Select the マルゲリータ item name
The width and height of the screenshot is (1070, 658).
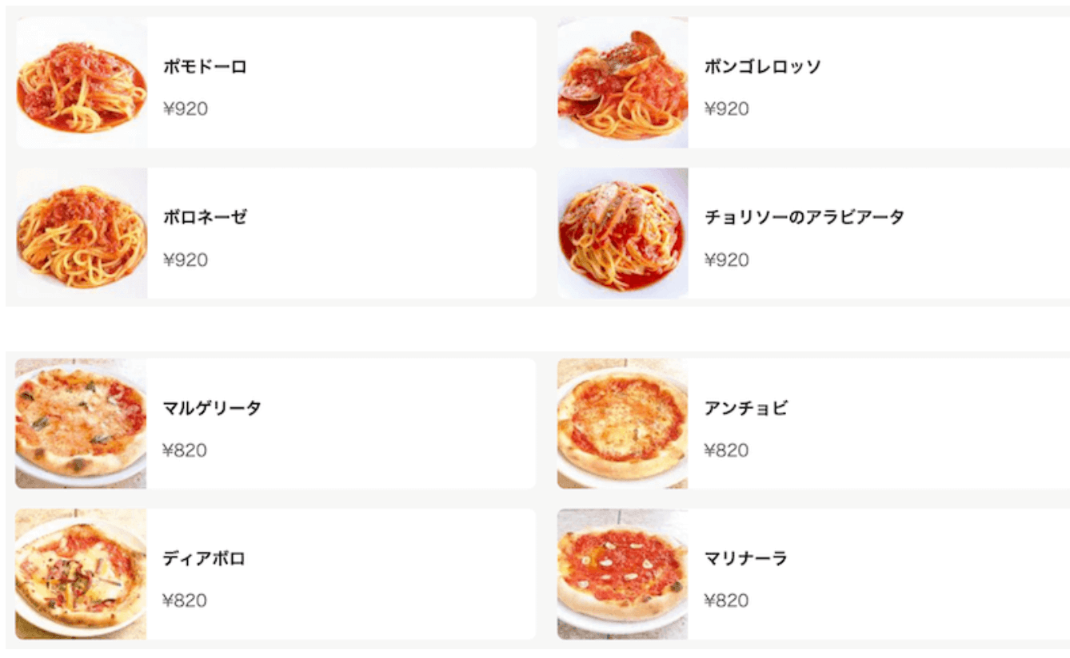click(212, 408)
